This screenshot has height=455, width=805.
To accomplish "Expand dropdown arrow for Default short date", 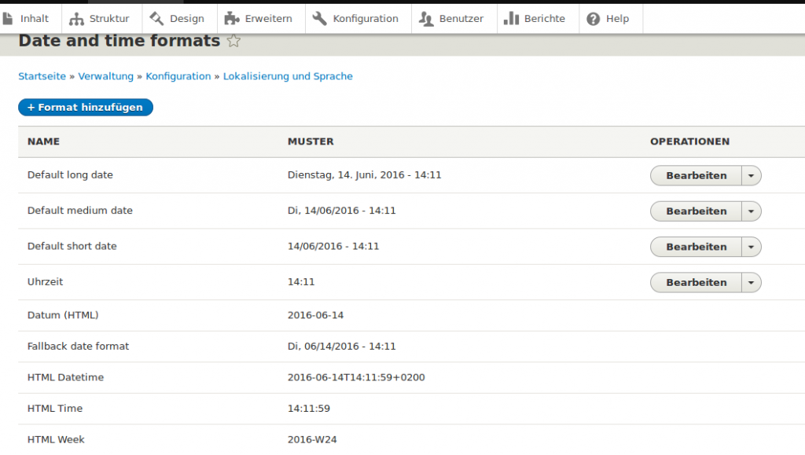I will click(x=752, y=247).
